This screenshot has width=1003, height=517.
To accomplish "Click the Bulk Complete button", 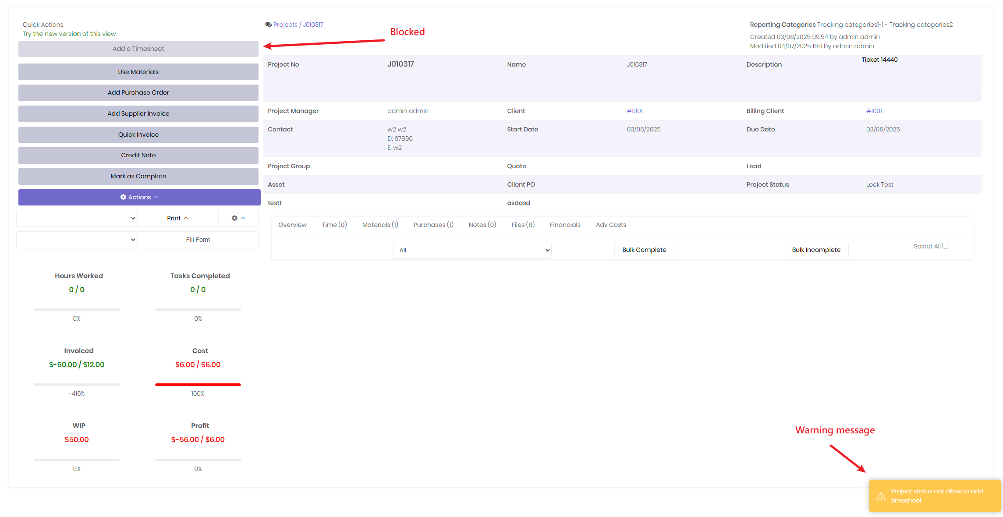I will click(644, 250).
